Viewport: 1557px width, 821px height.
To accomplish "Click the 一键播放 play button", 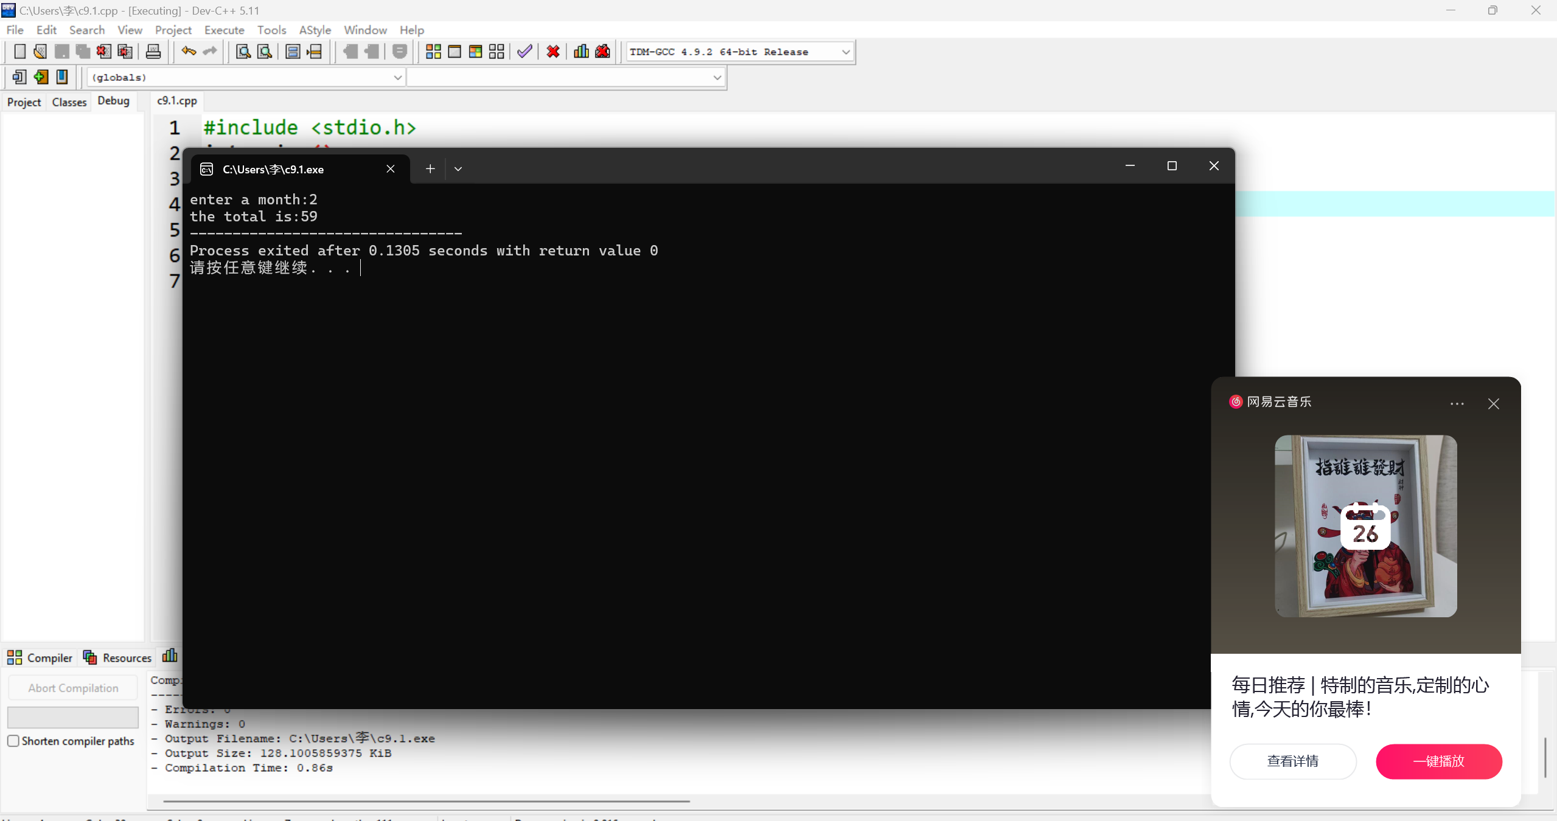I will 1438,761.
